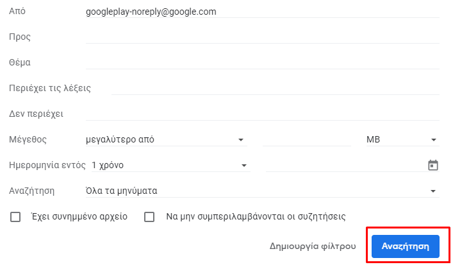Open the calendar date picker icon

click(x=432, y=165)
